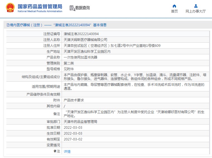Click 其他内容 row label
This screenshot has width=212, height=158.
[53, 106]
